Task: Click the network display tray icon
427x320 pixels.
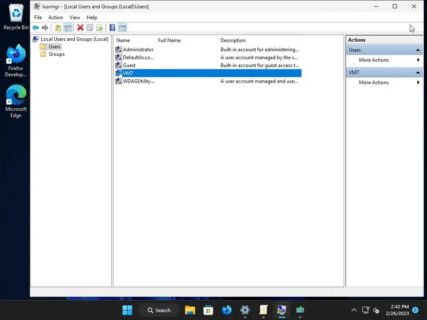Action: pyautogui.click(x=365, y=310)
